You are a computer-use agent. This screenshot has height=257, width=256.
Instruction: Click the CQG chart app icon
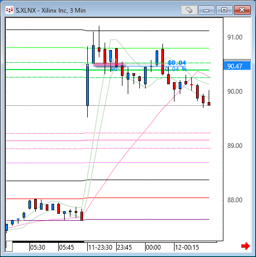(x=9, y=10)
